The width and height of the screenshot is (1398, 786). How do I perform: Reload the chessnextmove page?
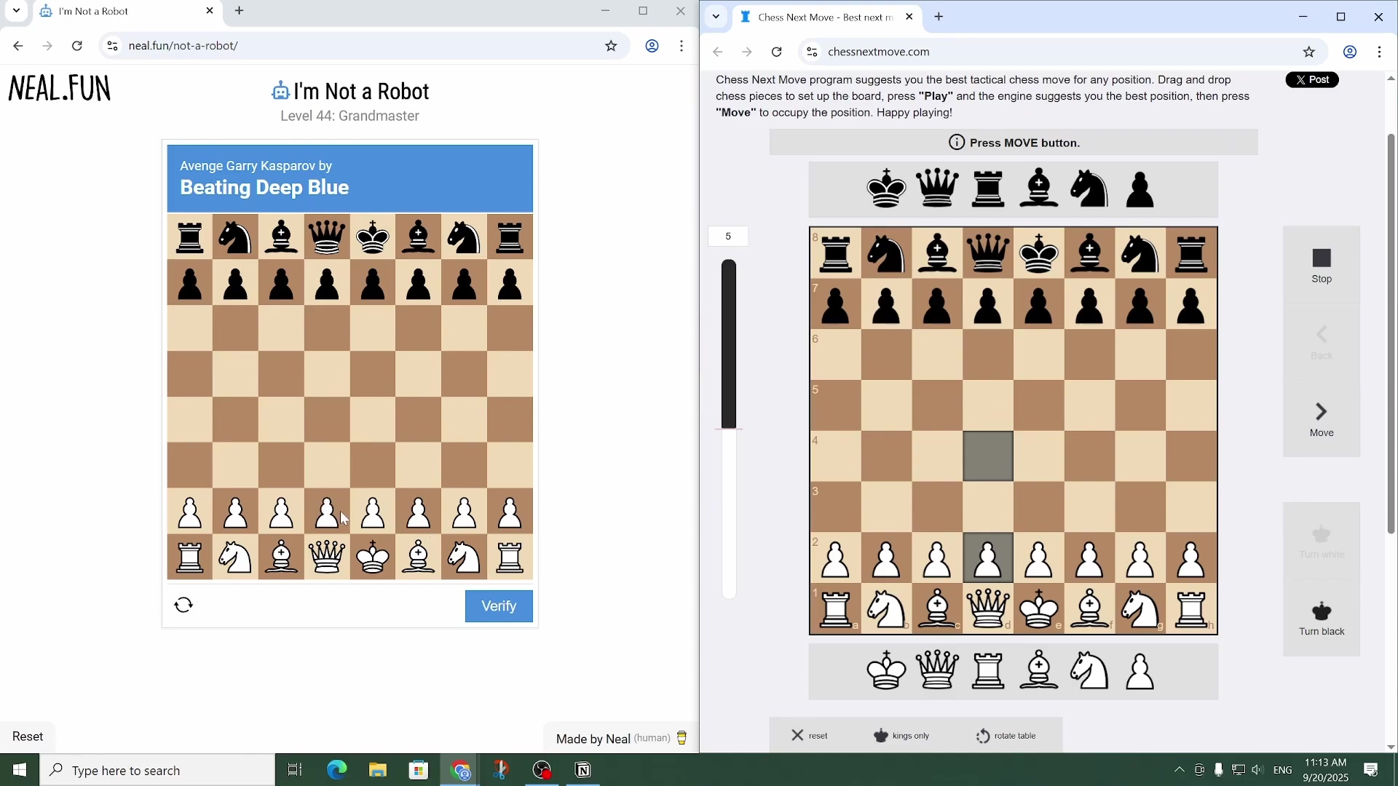(x=777, y=52)
